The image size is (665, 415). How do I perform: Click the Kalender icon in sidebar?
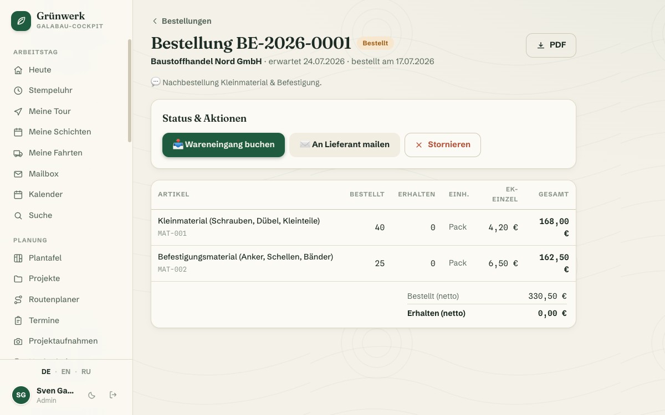[x=18, y=195]
